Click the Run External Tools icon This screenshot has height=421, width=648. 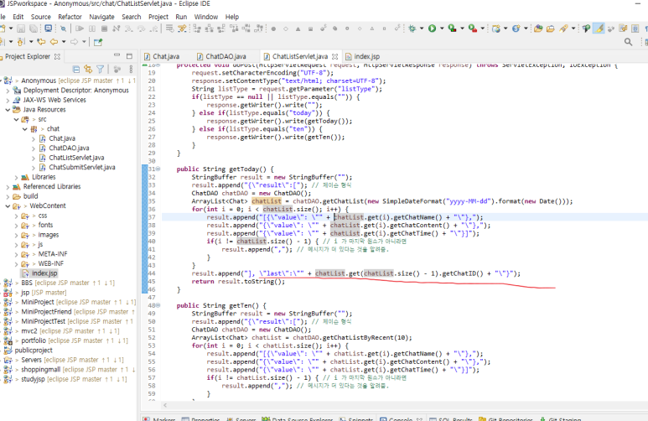tap(472, 29)
